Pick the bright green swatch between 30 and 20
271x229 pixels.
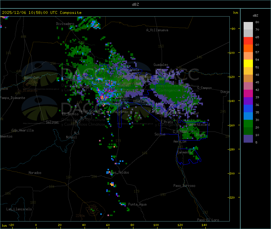[248, 124]
